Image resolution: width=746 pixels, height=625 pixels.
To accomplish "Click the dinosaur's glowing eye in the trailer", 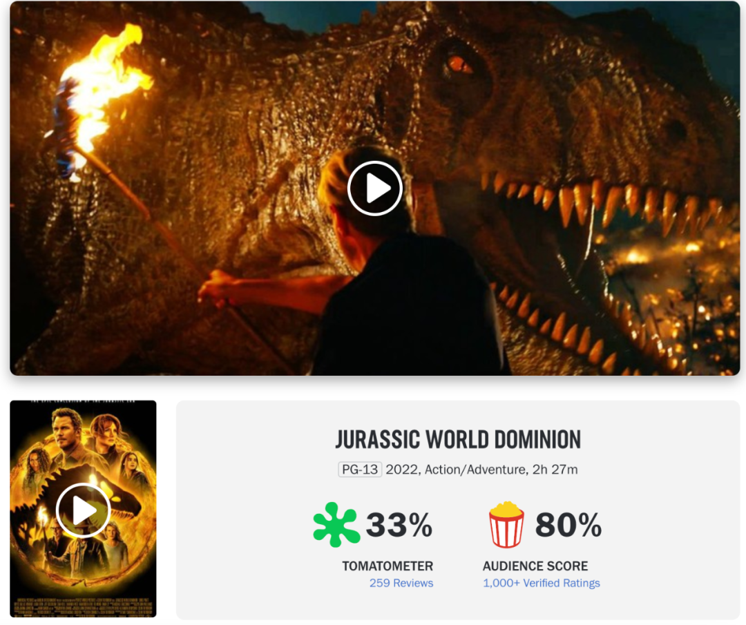I will pyautogui.click(x=458, y=64).
